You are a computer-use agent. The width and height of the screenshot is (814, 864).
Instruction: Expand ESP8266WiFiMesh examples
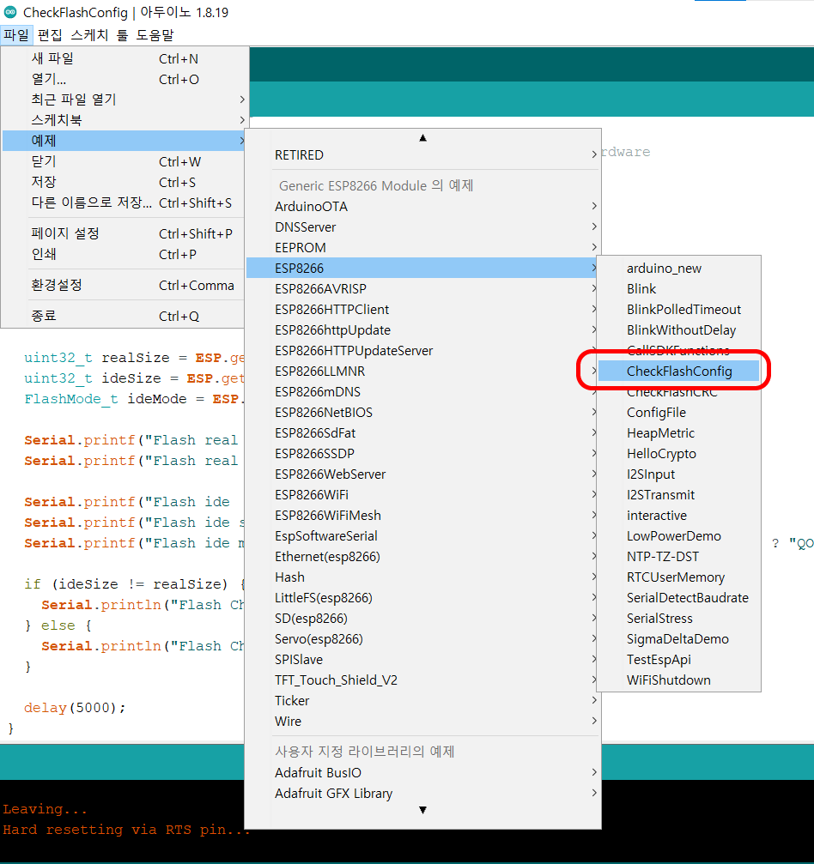[423, 515]
